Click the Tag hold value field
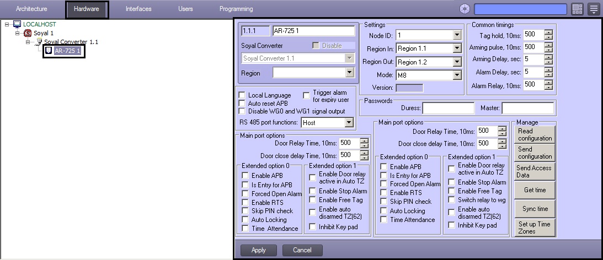Image resolution: width=603 pixels, height=260 pixels. 534,35
